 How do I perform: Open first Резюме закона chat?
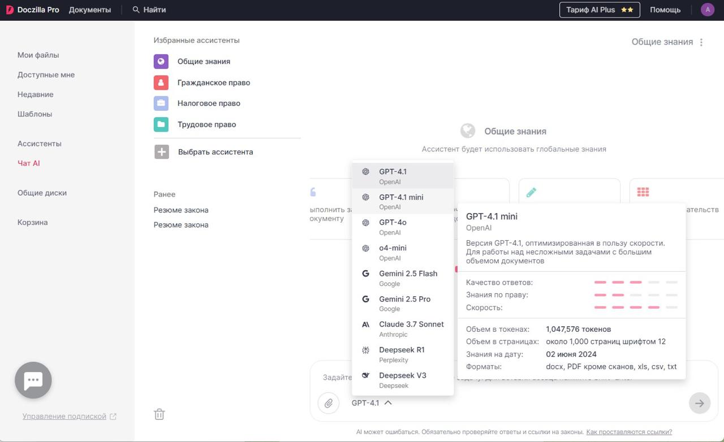point(181,210)
